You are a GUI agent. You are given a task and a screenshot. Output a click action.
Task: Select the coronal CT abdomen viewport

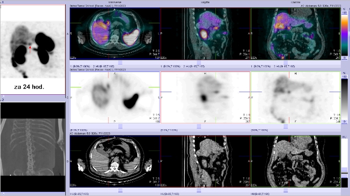296,161
